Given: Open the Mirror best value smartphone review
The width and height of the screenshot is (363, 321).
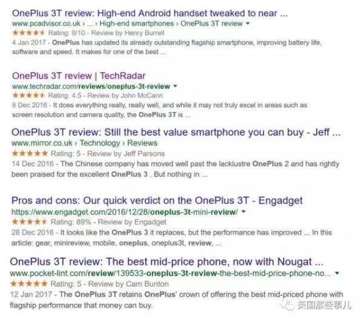Looking at the screenshot, I should tap(176, 132).
